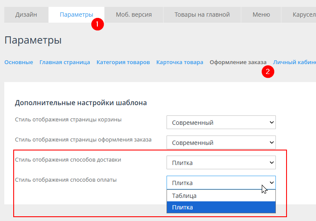Image resolution: width=316 pixels, height=221 pixels.
Task: Expand the delivery methods style dropdown
Action: click(221, 162)
